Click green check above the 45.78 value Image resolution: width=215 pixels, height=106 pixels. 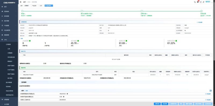click(x=78, y=41)
